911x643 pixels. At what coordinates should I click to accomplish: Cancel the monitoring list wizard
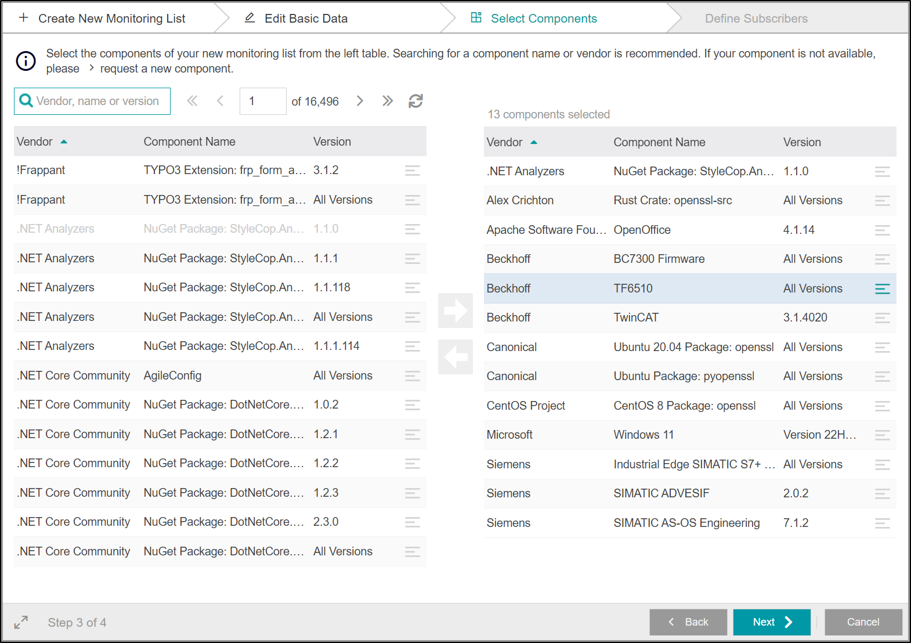coord(863,622)
